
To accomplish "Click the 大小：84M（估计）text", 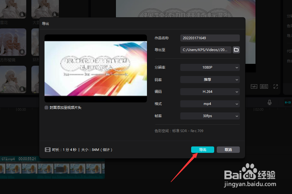I will pyautogui.click(x=97, y=150).
